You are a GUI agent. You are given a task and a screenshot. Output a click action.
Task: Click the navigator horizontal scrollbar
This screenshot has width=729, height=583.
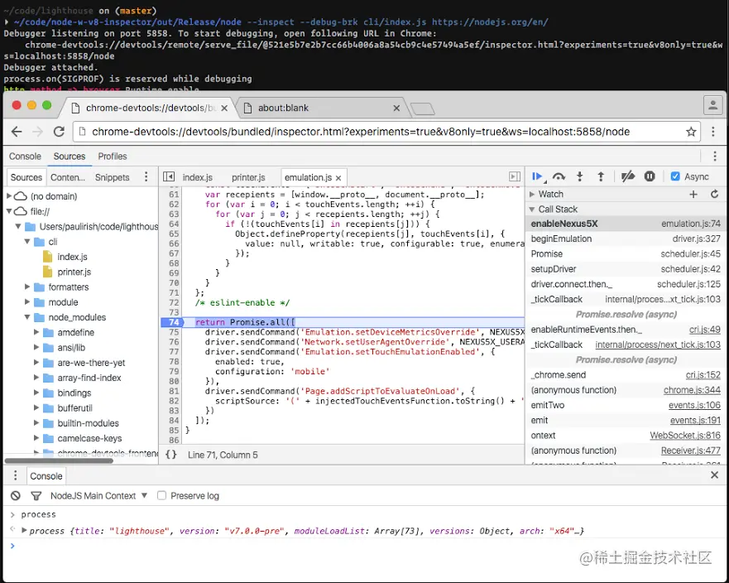pyautogui.click(x=59, y=461)
